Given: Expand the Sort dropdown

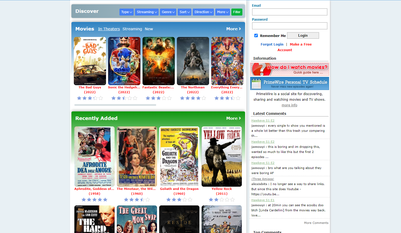Looking at the screenshot, I should pyautogui.click(x=184, y=12).
